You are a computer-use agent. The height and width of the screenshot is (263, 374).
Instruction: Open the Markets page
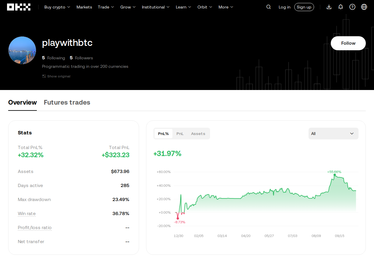click(x=84, y=7)
